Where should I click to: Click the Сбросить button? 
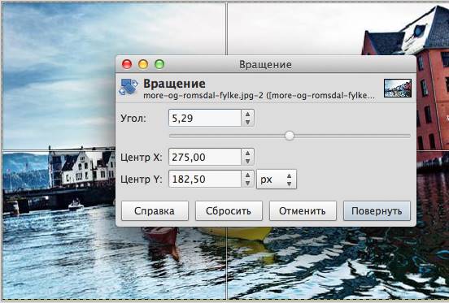pyautogui.click(x=229, y=211)
